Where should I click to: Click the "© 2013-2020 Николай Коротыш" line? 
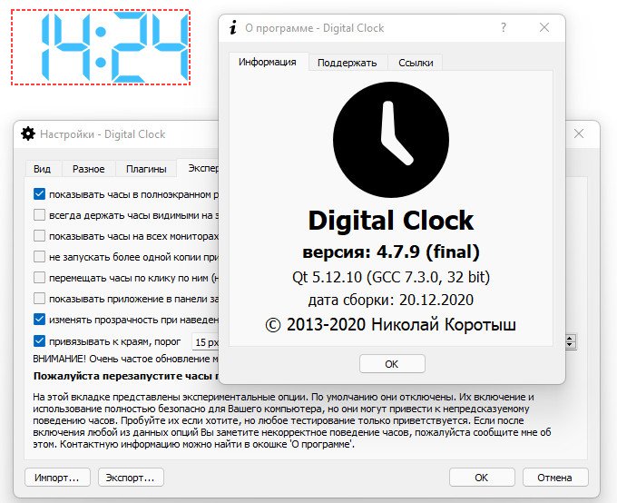click(391, 324)
